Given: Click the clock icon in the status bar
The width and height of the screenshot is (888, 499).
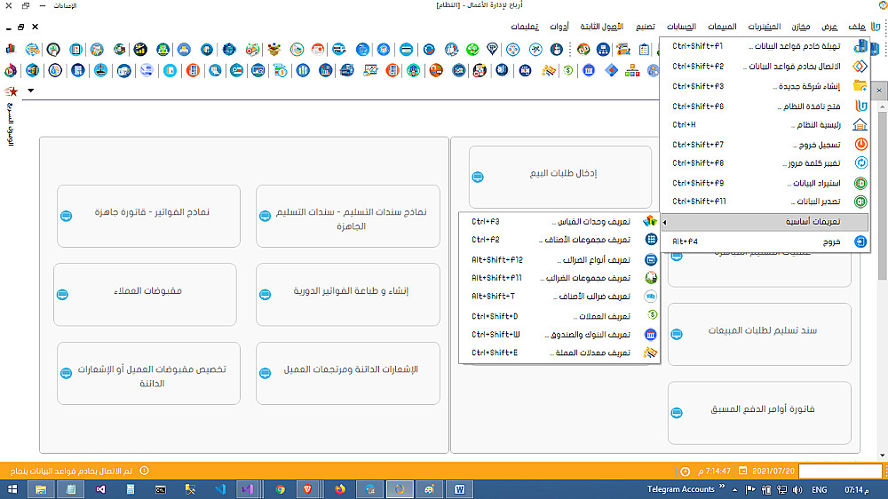Looking at the screenshot, I should [685, 471].
